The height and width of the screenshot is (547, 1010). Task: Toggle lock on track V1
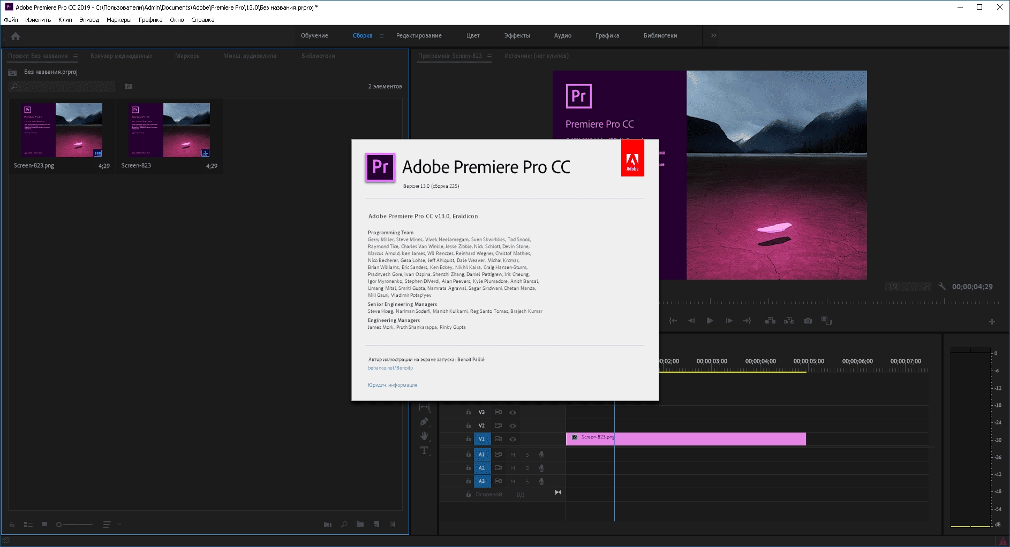469,439
